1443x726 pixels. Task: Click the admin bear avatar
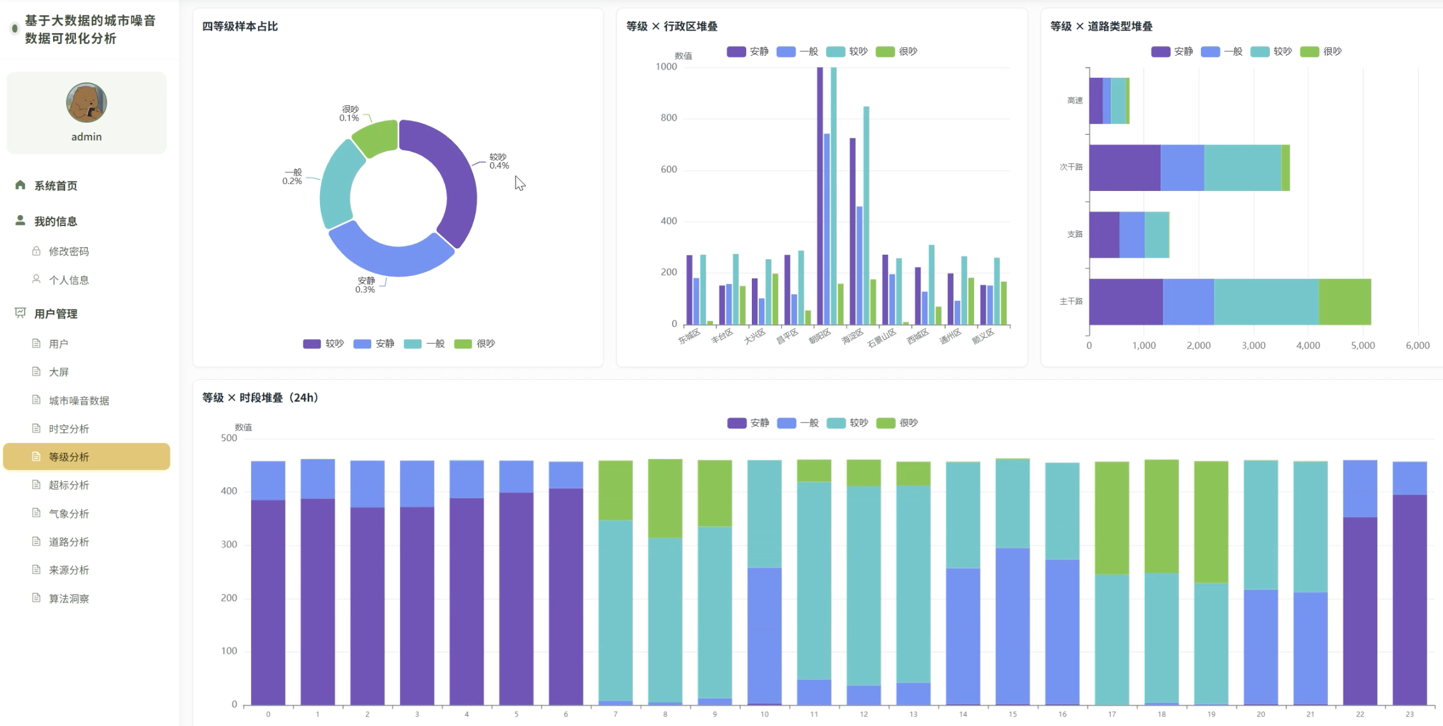86,102
